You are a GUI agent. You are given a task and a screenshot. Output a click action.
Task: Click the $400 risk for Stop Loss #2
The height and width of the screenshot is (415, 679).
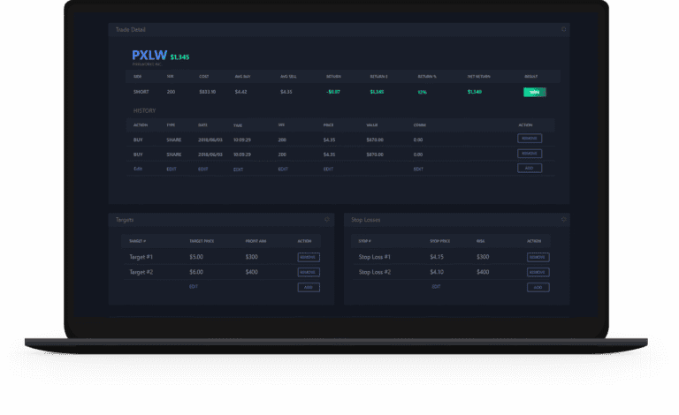pyautogui.click(x=483, y=272)
